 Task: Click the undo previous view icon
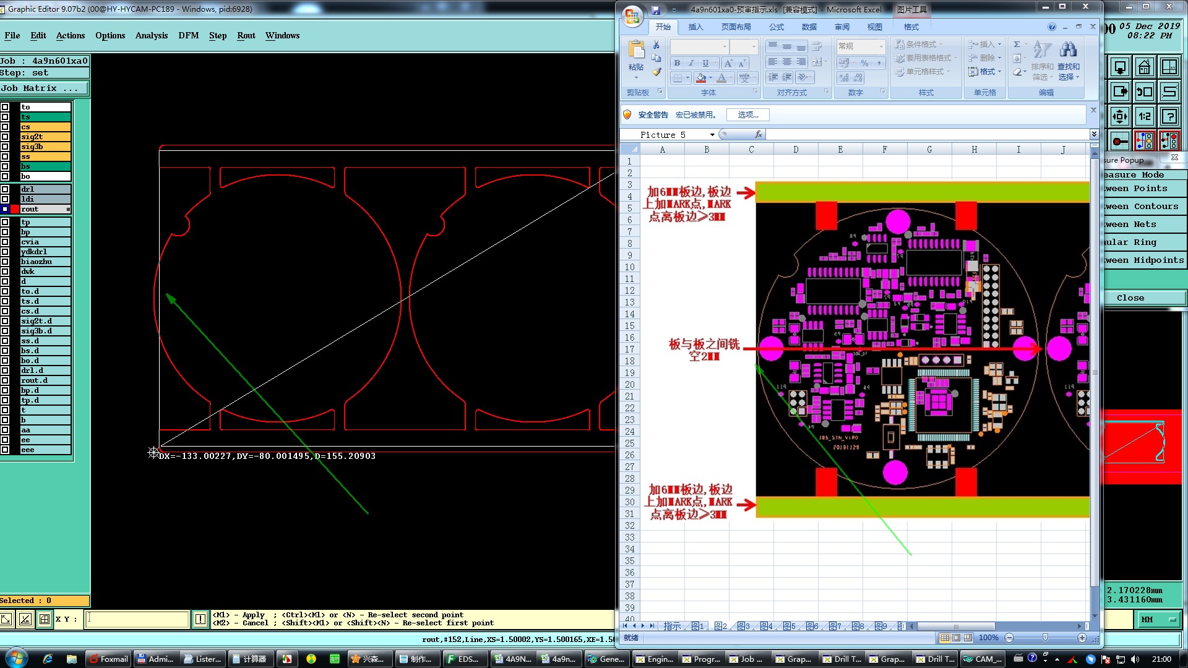point(1144,92)
